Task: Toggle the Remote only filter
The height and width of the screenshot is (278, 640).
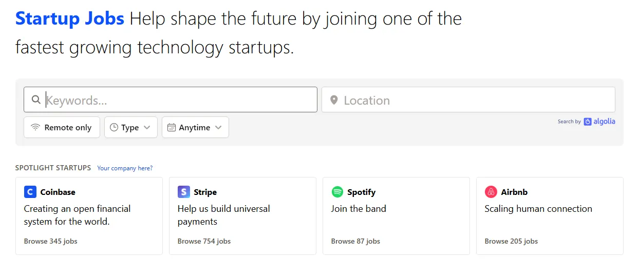Action: [62, 127]
